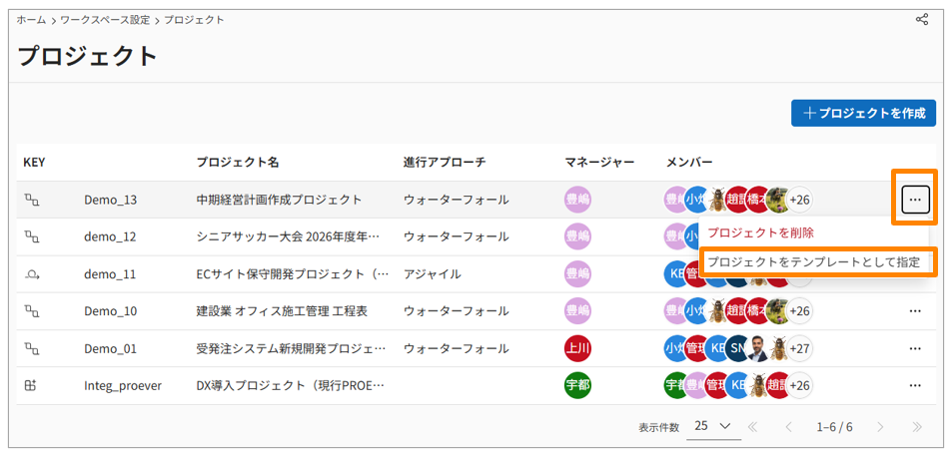952x456 pixels.
Task: Click the 上川 manager avatar in Demo_01 row
Action: click(577, 348)
